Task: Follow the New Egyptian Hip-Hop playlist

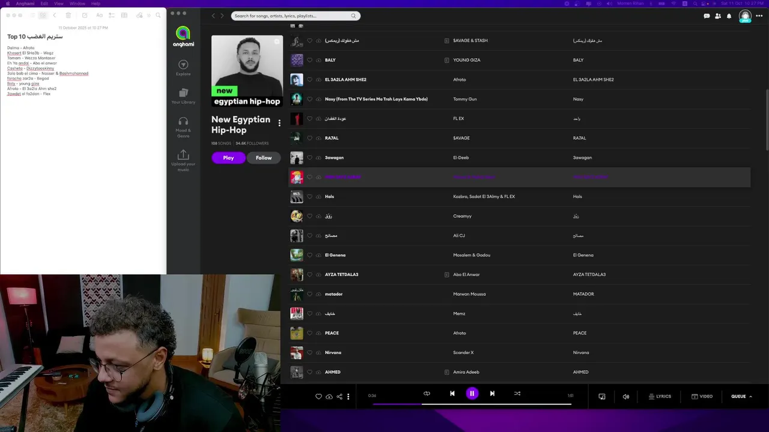Action: click(x=264, y=158)
